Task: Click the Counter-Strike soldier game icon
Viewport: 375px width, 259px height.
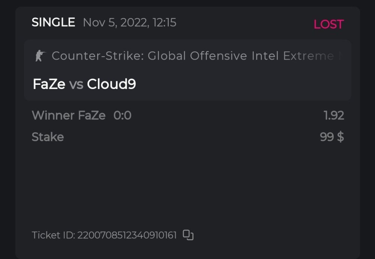Action: [x=40, y=56]
